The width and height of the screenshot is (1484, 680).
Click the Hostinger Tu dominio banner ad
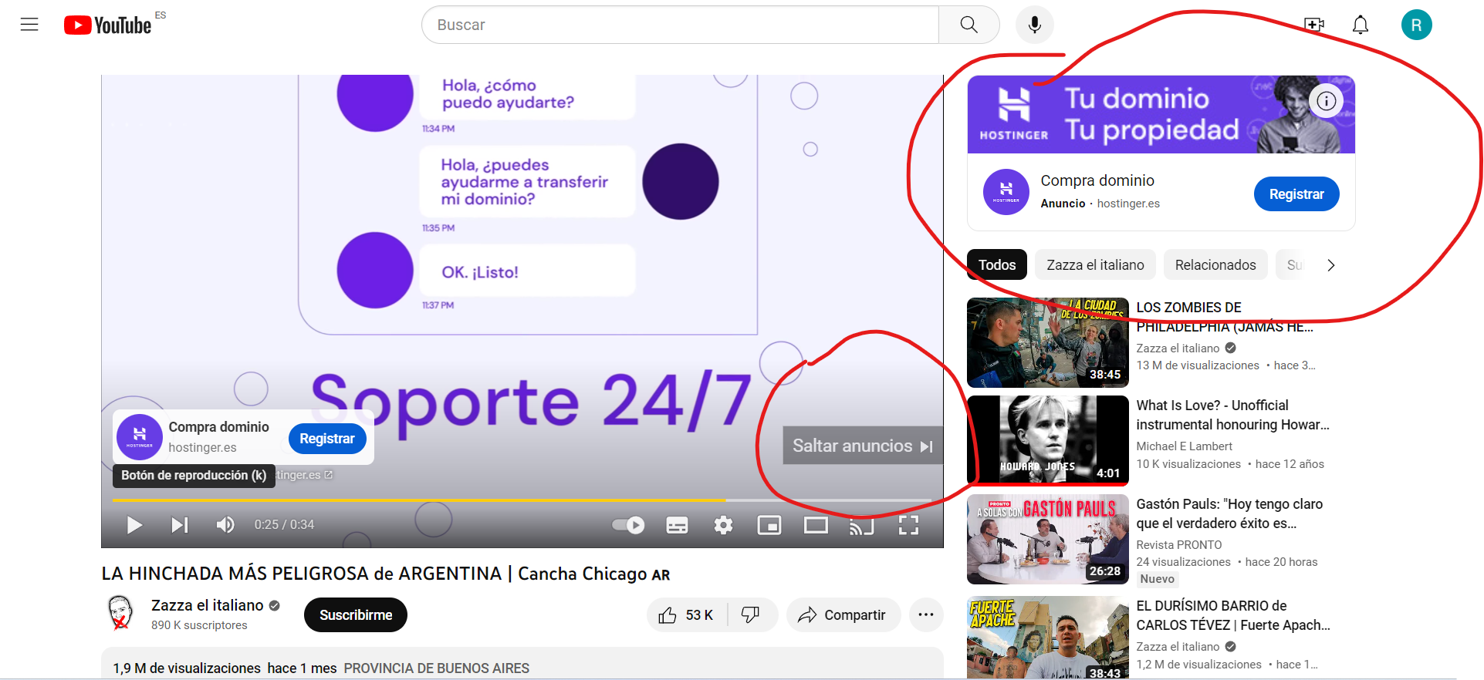tap(1161, 114)
